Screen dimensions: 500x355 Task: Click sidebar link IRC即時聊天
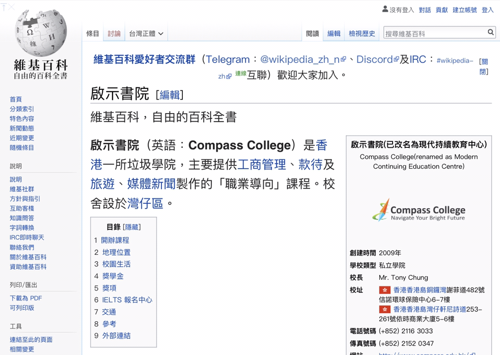point(27,237)
